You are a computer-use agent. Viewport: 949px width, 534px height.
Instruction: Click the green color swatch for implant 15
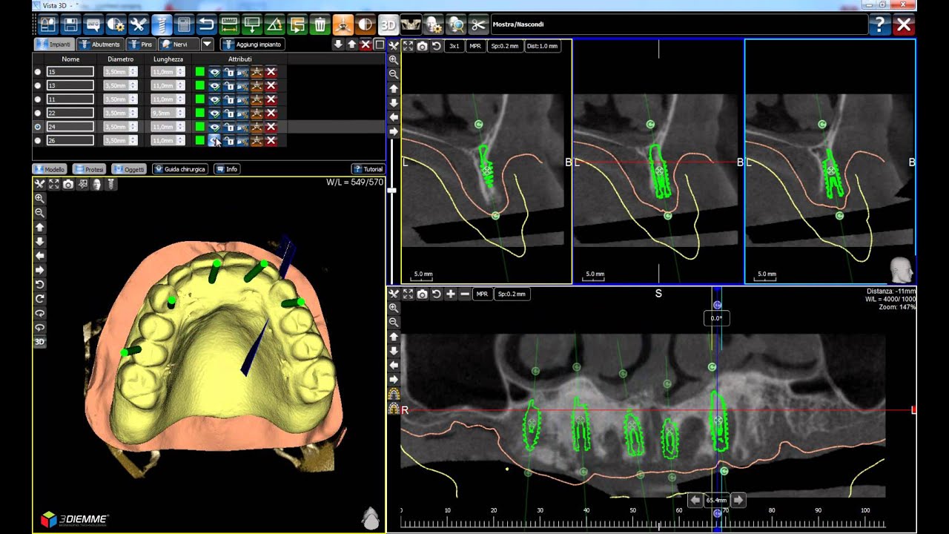(x=200, y=72)
